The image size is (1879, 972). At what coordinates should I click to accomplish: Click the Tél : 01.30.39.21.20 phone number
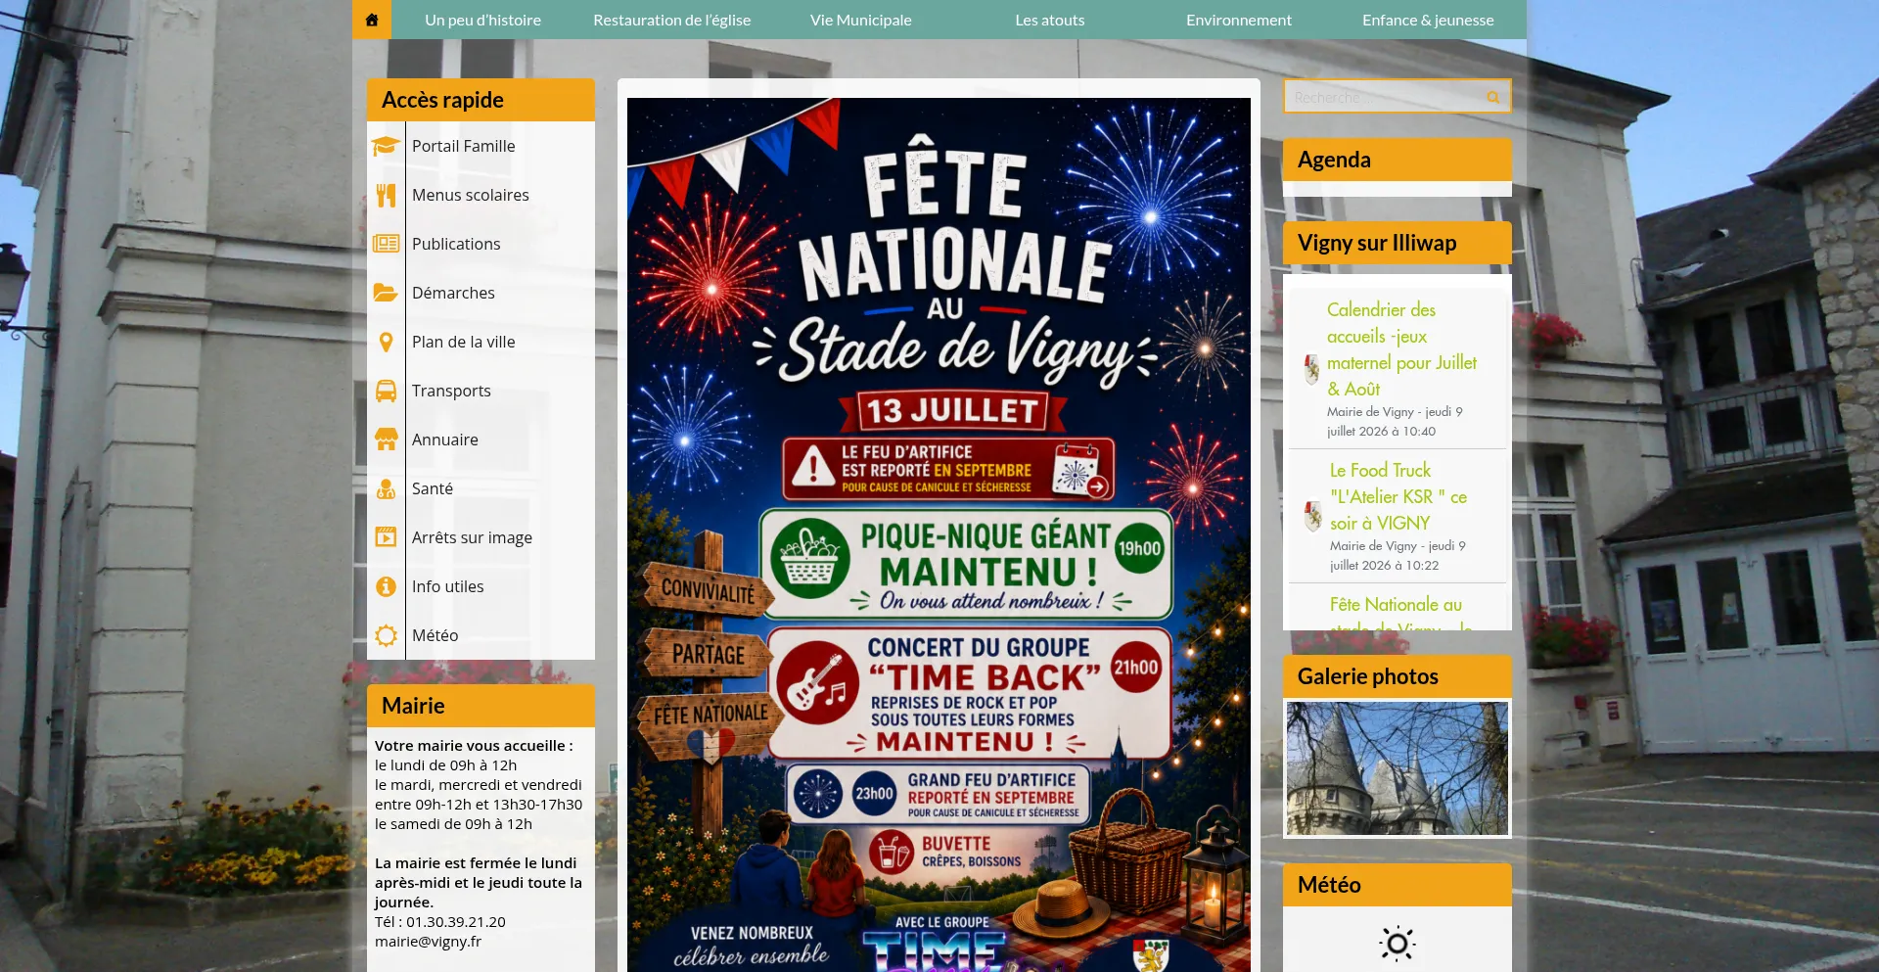pyautogui.click(x=440, y=922)
